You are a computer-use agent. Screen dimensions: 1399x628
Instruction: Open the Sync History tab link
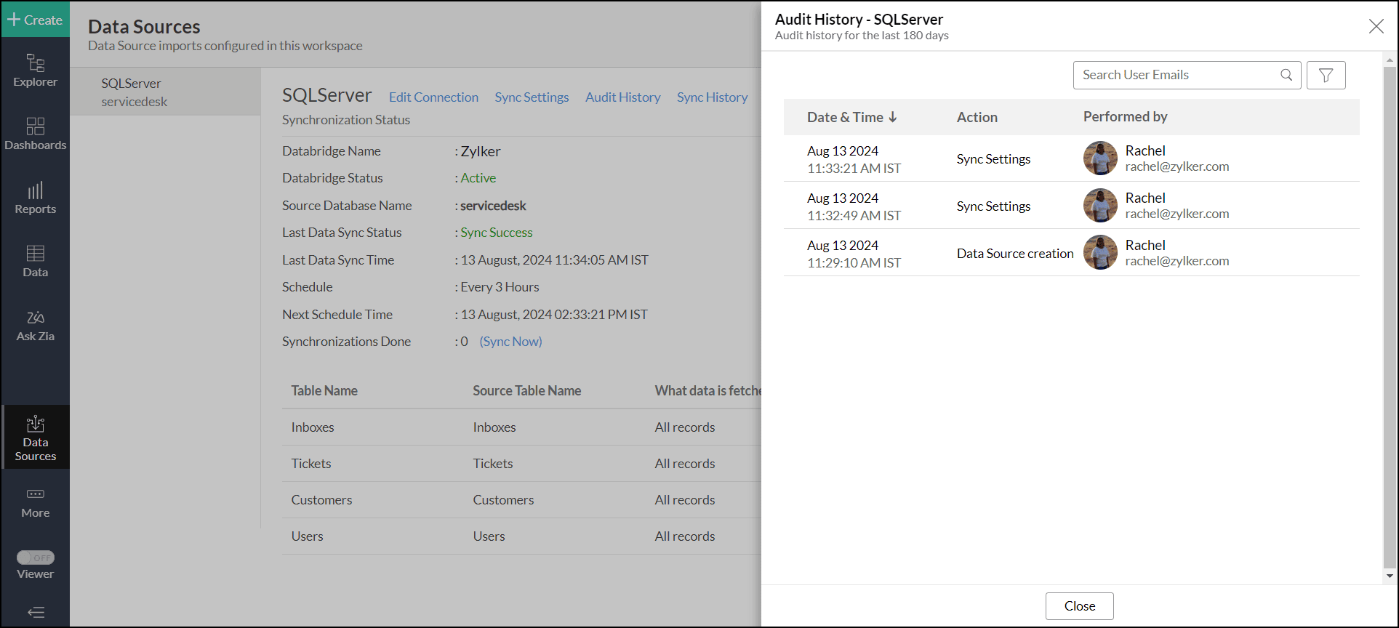[x=712, y=97]
